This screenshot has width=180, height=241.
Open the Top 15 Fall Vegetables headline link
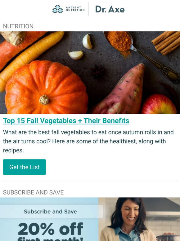point(66,120)
